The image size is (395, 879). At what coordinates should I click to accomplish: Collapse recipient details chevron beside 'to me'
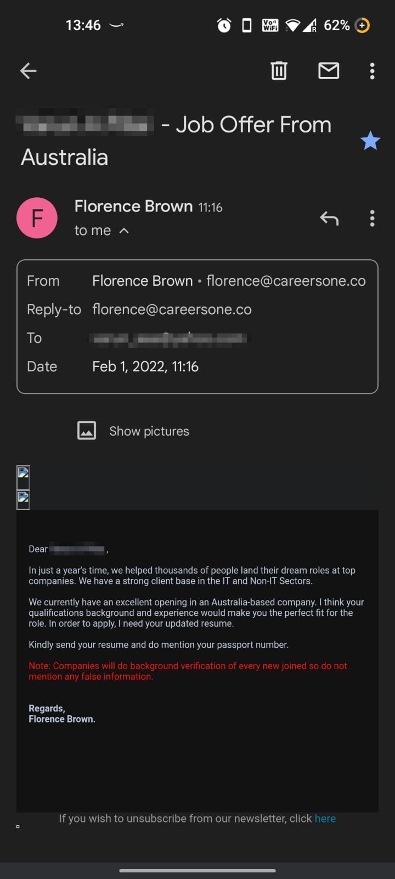[124, 230]
